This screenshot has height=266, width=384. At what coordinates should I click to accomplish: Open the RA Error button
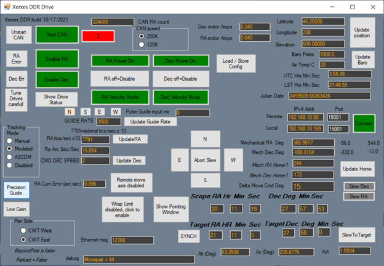(x=17, y=58)
